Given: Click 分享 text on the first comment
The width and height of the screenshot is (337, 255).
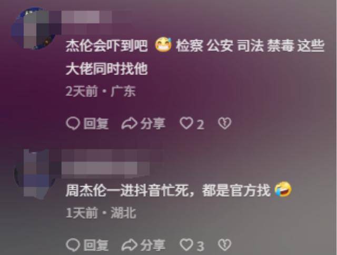Looking at the screenshot, I should (153, 124).
